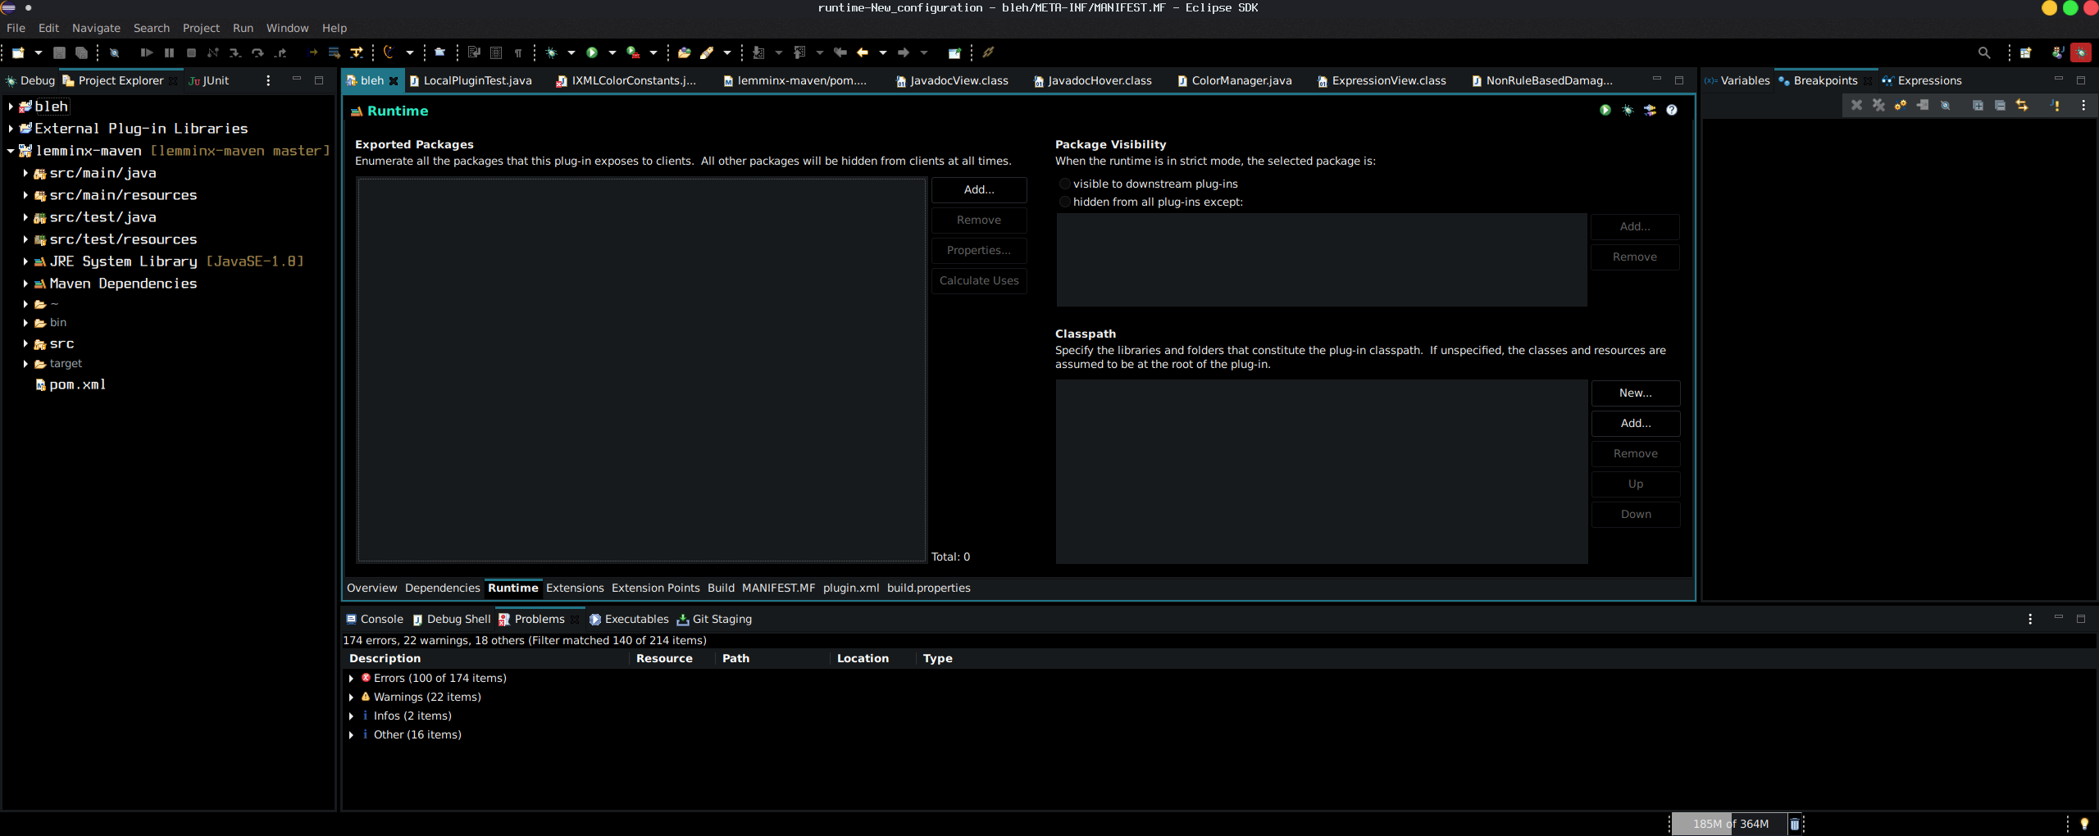Click Add Java Exception Breakpoint icon
This screenshot has width=2099, height=836.
2056,105
